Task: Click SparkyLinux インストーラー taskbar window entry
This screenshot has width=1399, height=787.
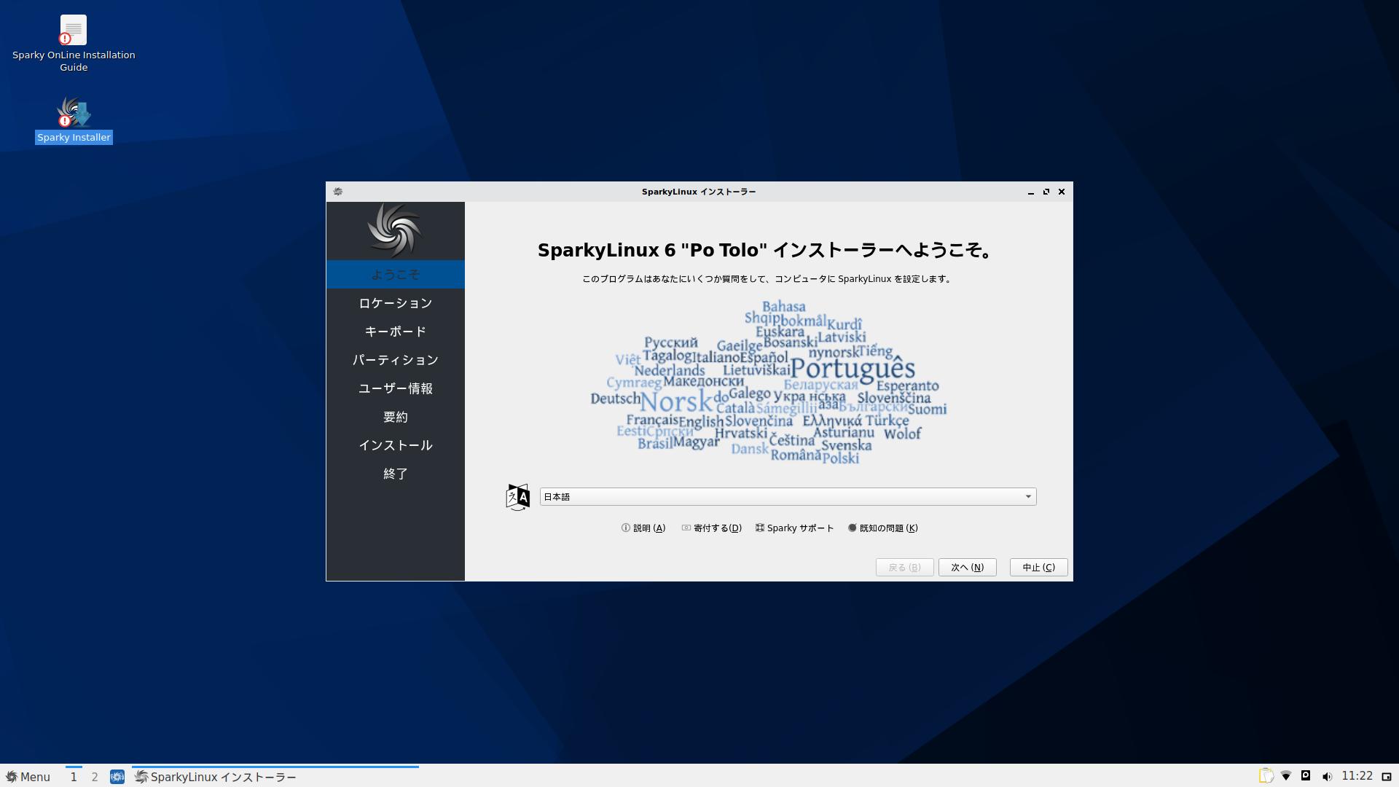Action: [x=216, y=777]
